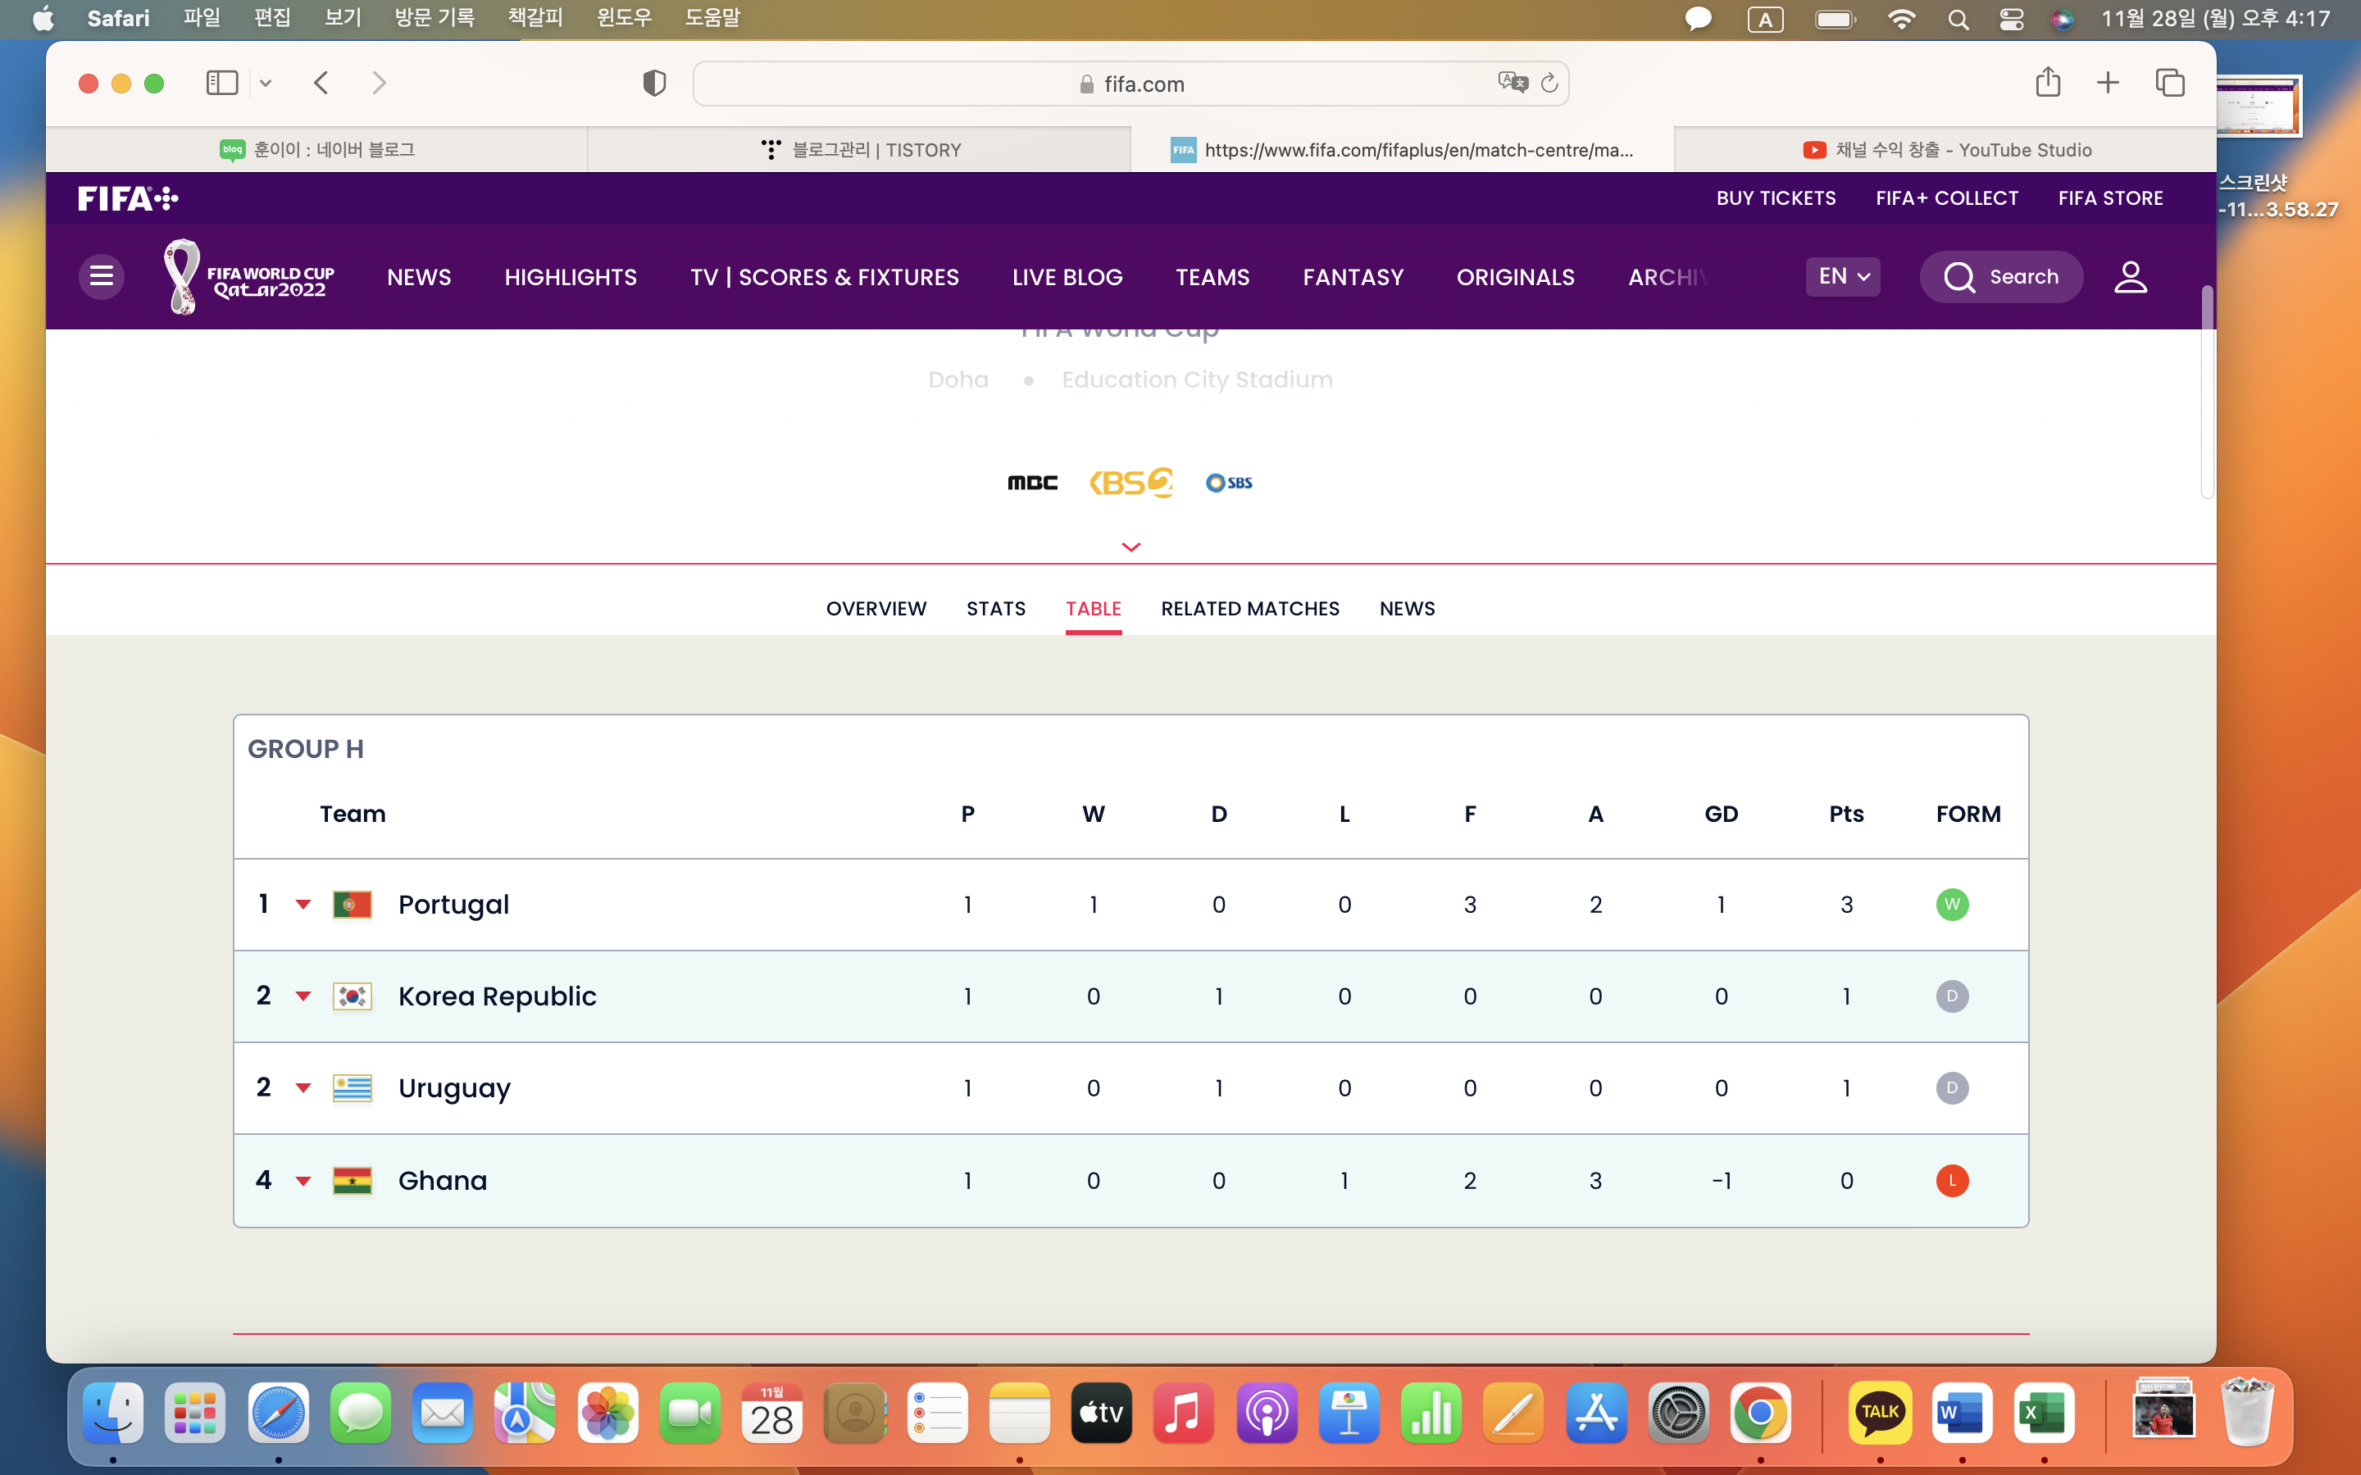This screenshot has height=1475, width=2361.
Task: Click Ghana's red L form badge
Action: (x=1952, y=1180)
